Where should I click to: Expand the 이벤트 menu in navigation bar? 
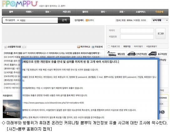pyautogui.click(x=29, y=12)
